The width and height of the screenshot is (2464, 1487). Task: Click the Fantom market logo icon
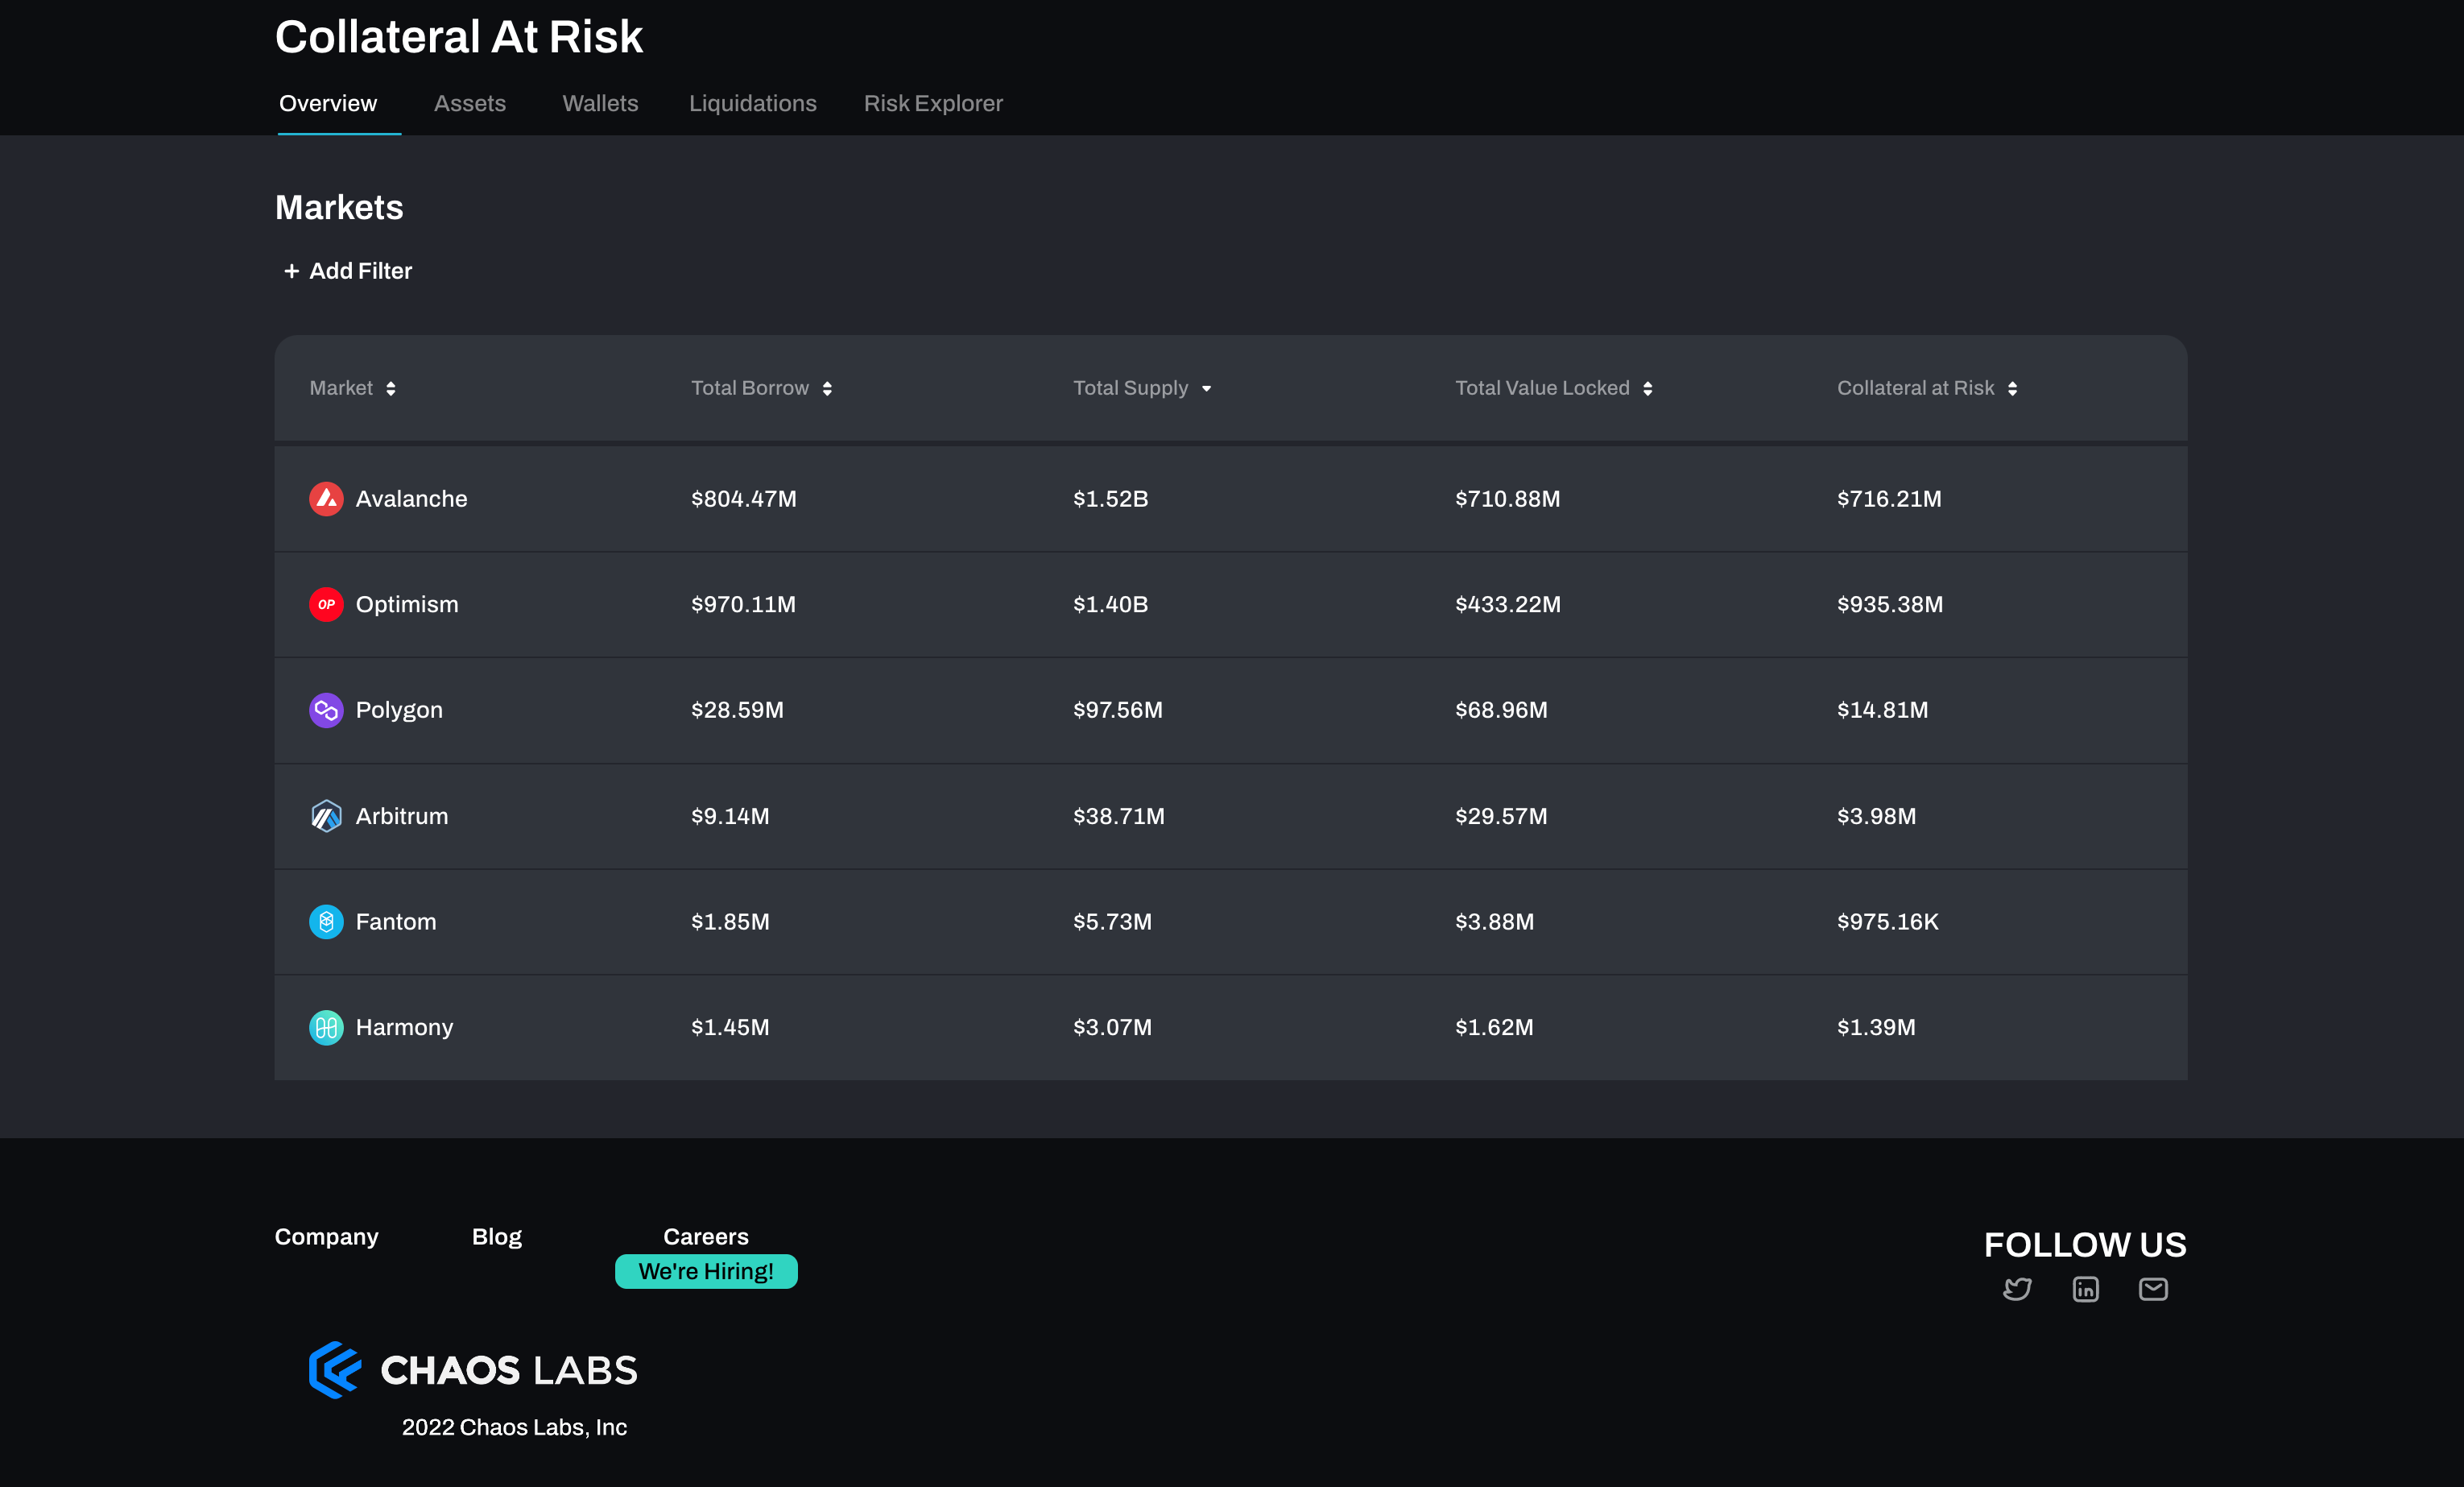coord(326,922)
